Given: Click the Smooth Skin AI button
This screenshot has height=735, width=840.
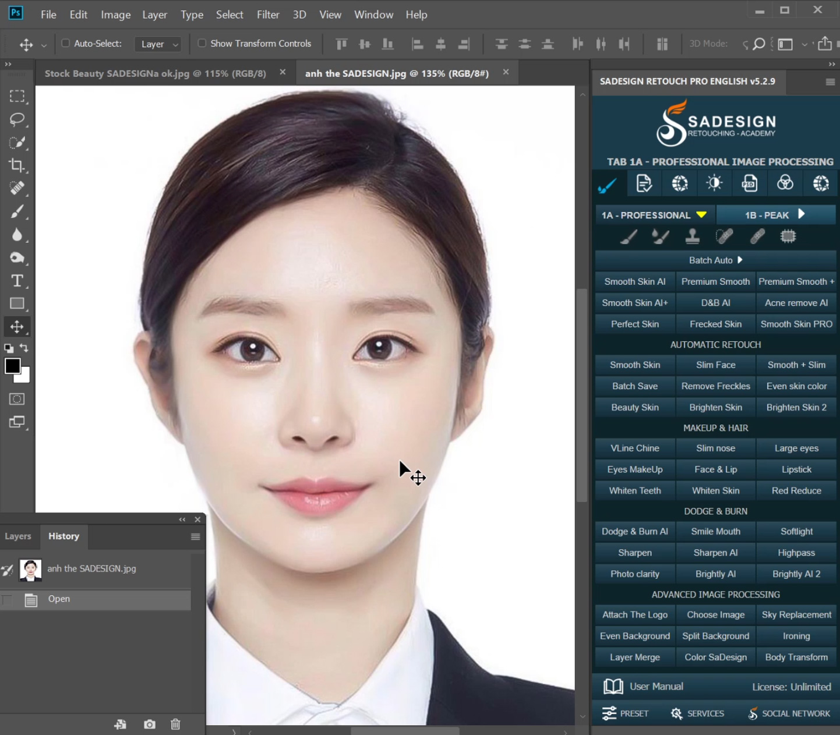Looking at the screenshot, I should pyautogui.click(x=634, y=282).
